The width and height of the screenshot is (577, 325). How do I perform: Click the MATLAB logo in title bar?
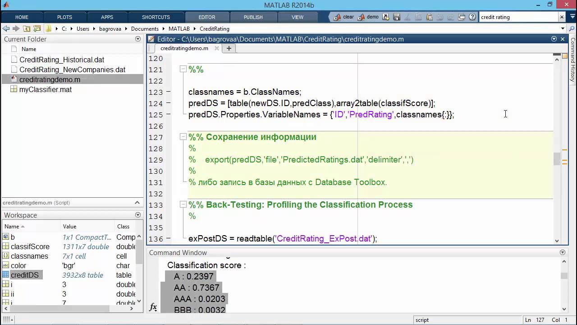6,5
